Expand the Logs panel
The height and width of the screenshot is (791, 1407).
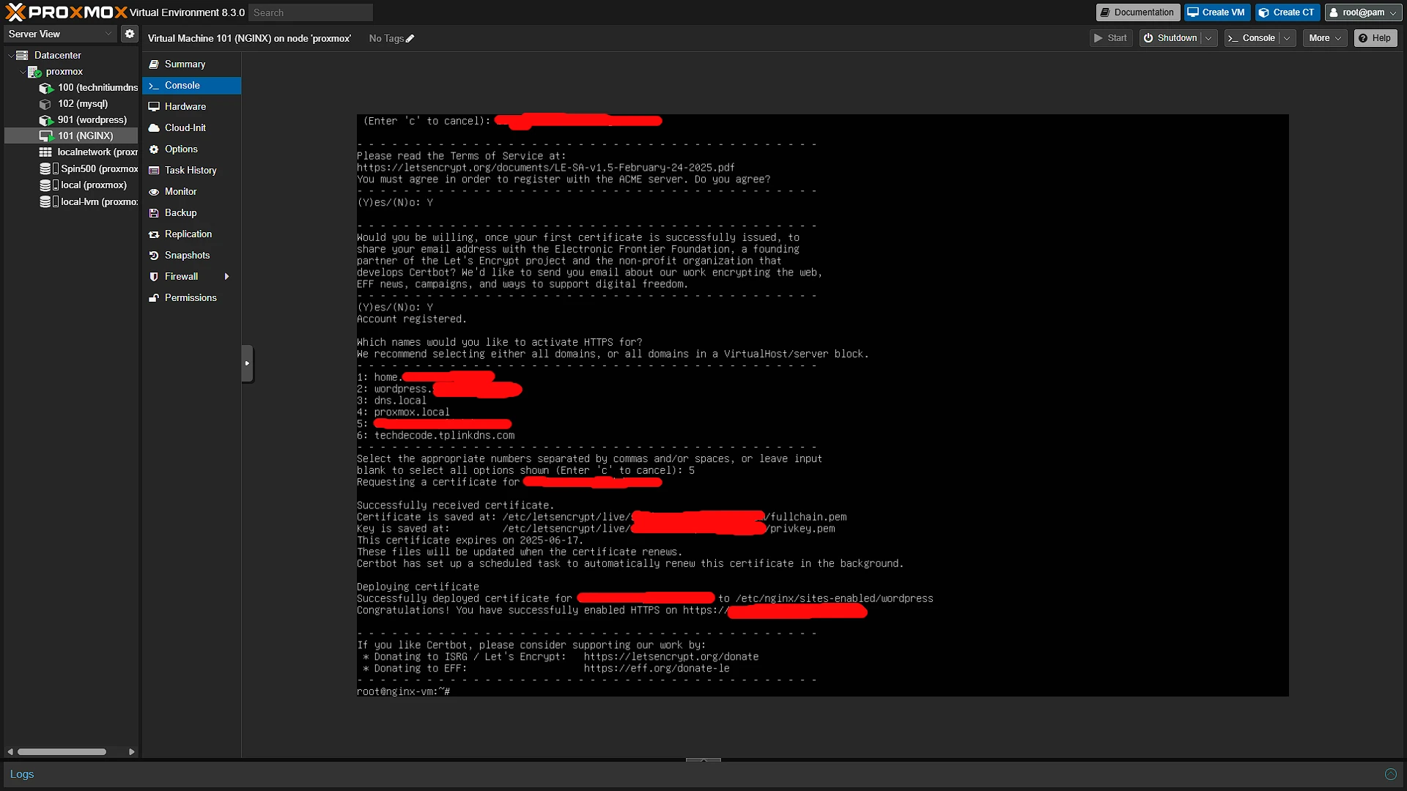(1390, 774)
